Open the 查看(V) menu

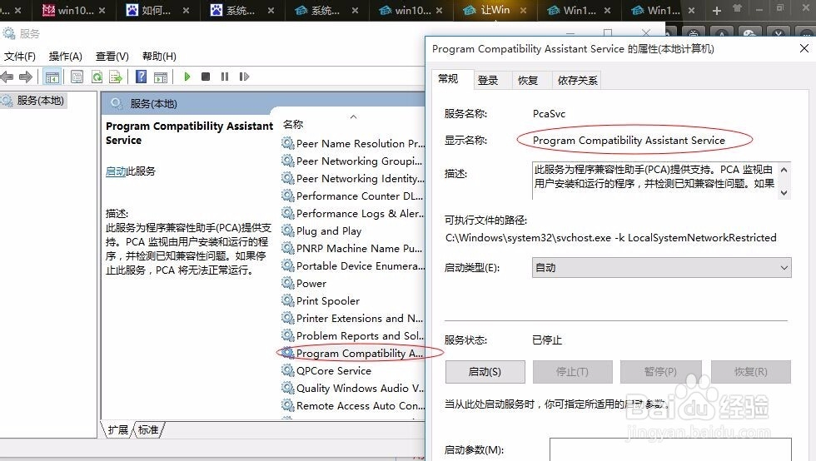(112, 57)
